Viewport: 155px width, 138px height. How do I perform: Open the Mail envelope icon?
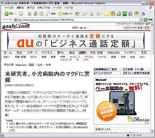(x=84, y=14)
